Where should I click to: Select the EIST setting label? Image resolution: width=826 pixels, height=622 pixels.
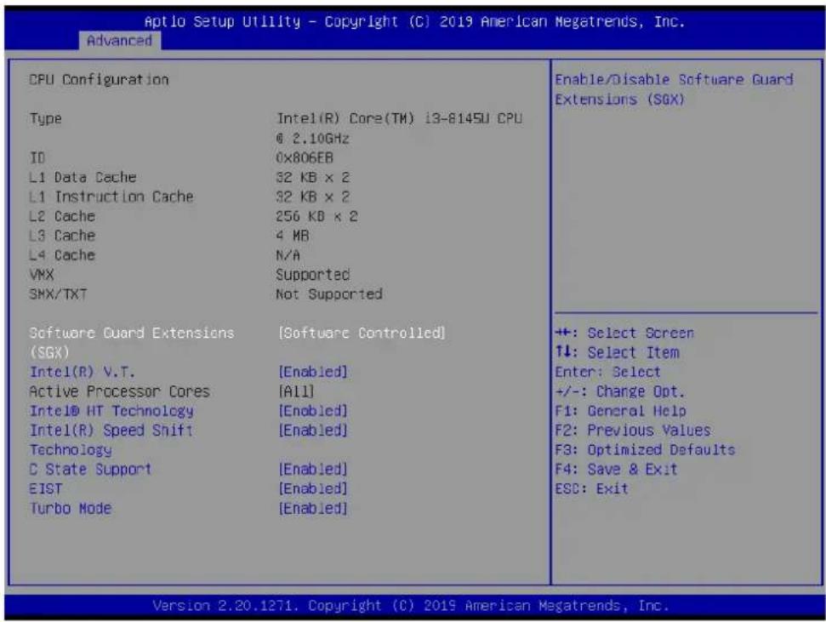pos(46,488)
